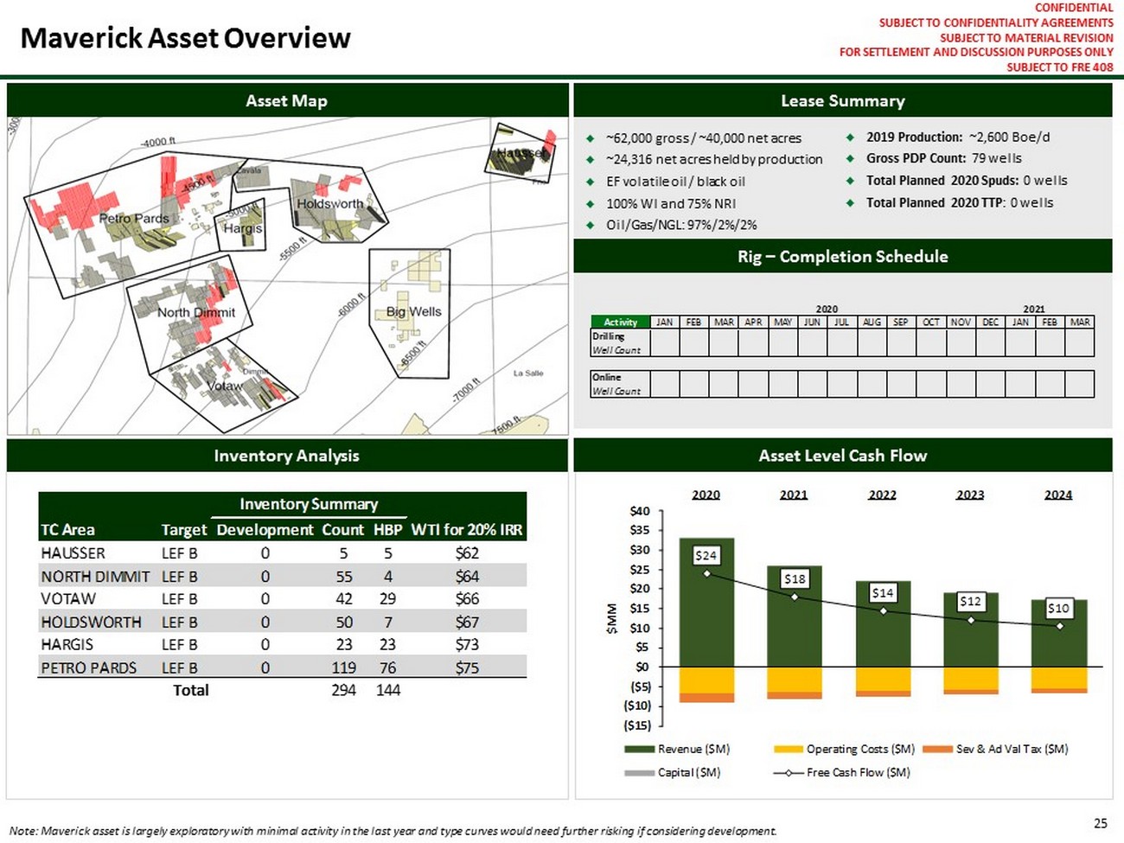Click the PETRO PARDS table row name

coord(88,668)
